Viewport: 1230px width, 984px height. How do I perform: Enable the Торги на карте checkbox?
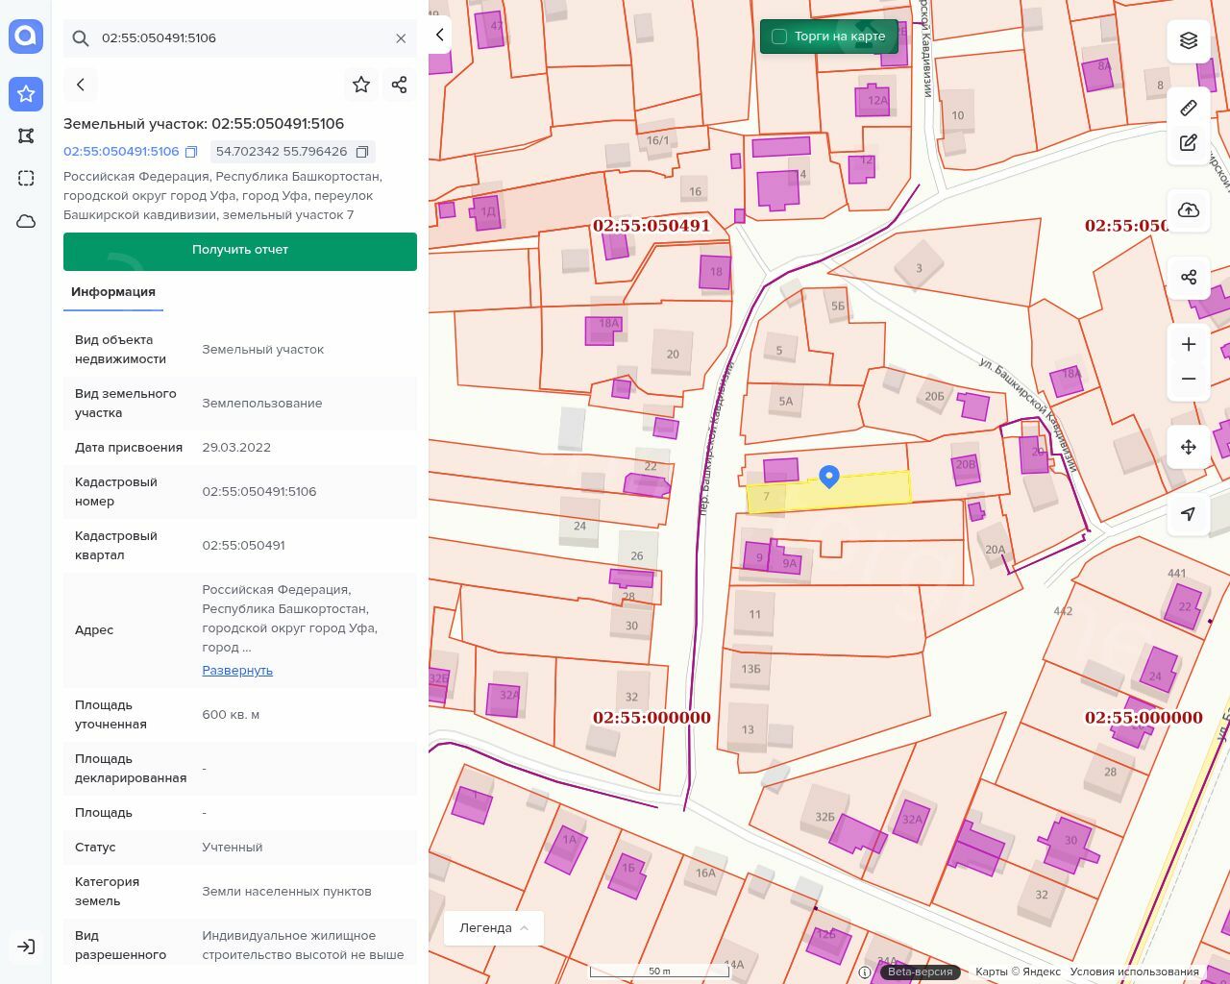(779, 37)
